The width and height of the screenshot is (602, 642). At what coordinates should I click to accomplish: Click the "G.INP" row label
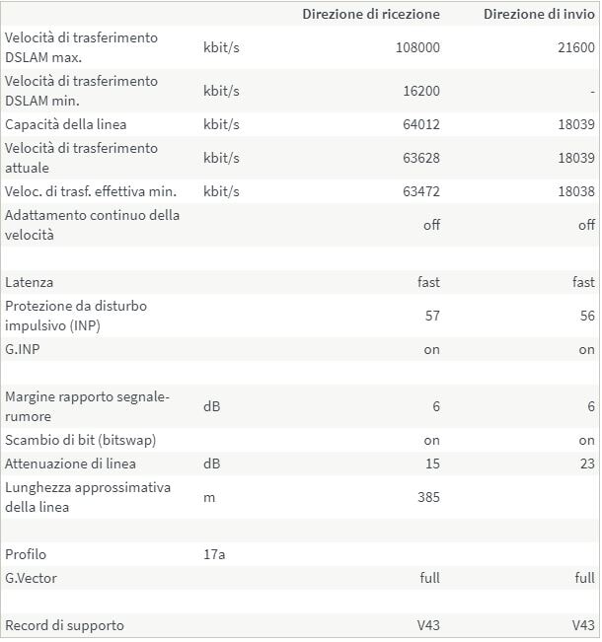(x=24, y=349)
